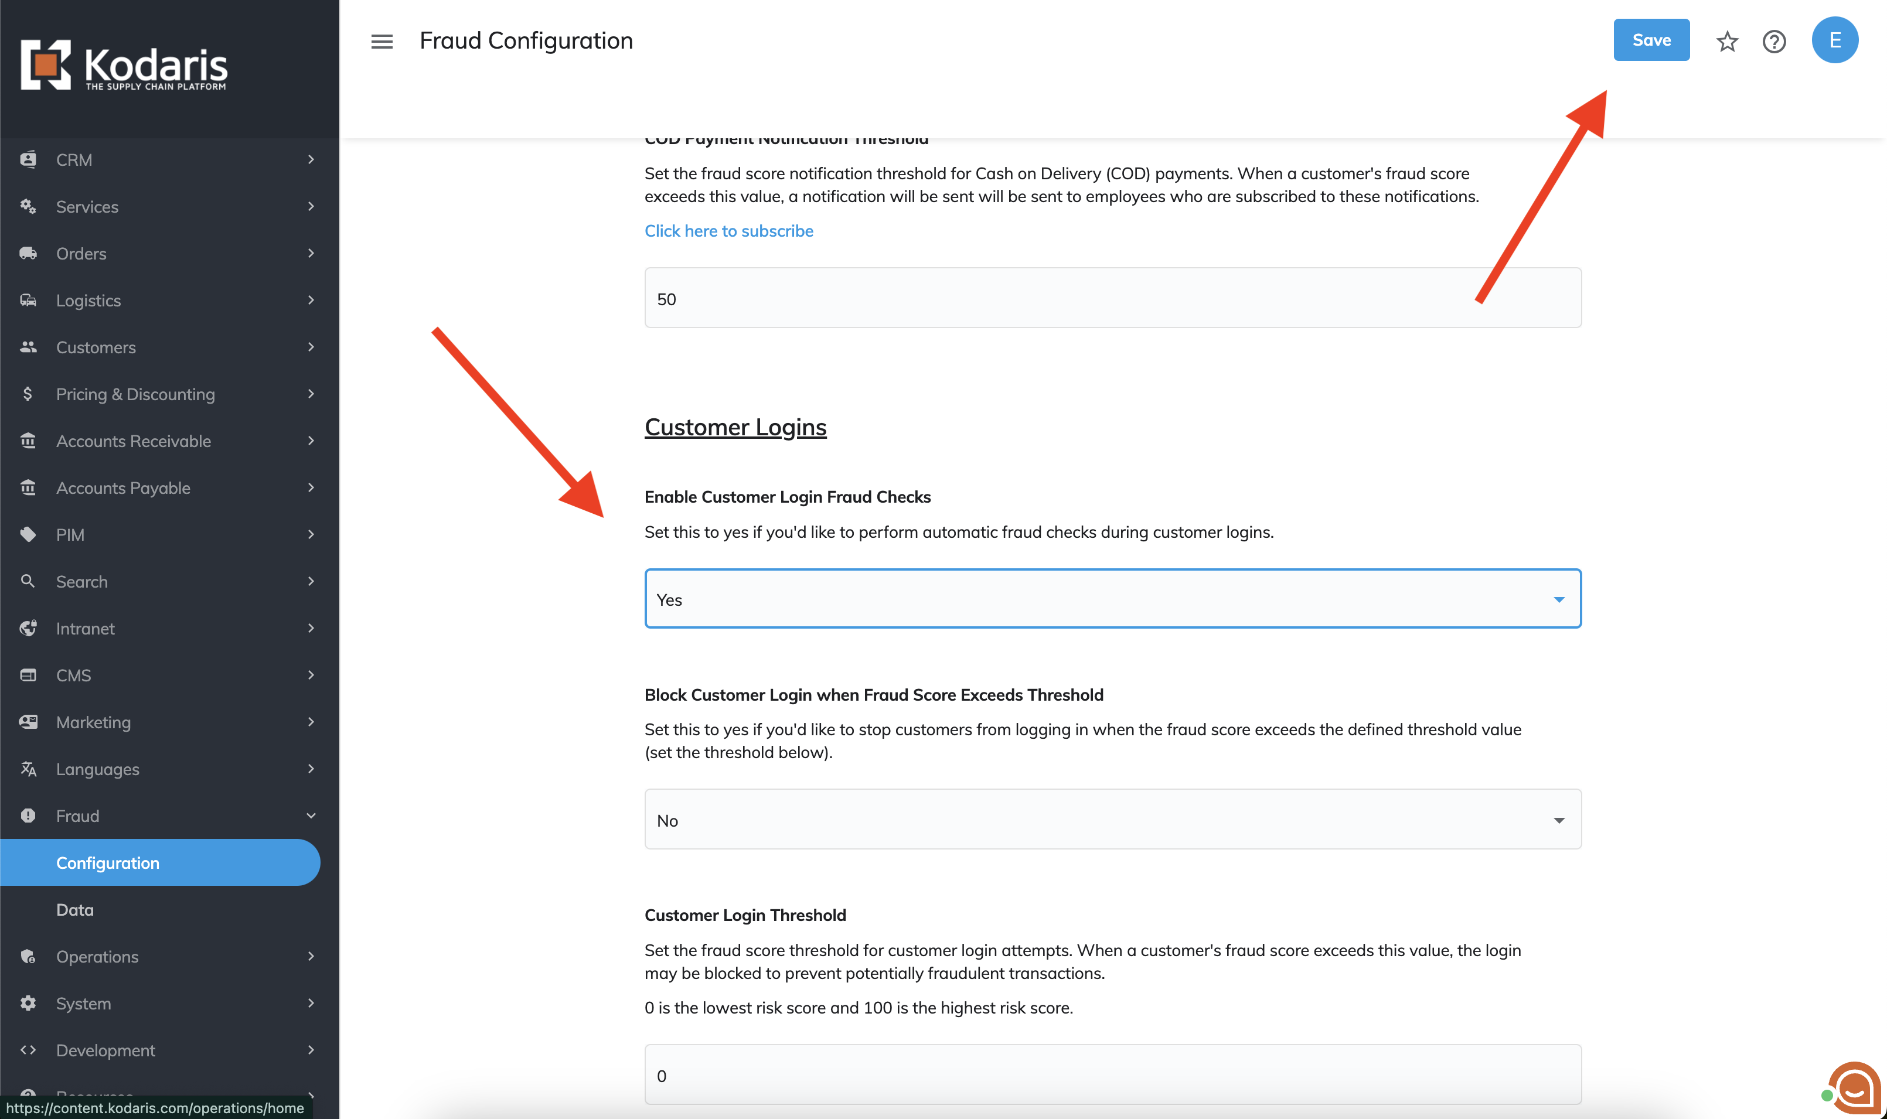Click the COD threshold field showing 50

[x=1112, y=299]
